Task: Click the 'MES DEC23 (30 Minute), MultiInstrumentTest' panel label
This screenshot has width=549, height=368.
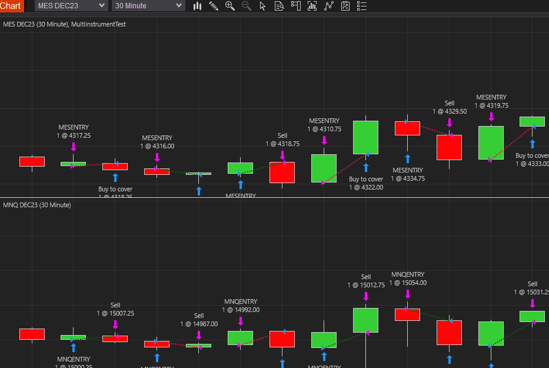Action: click(x=64, y=24)
